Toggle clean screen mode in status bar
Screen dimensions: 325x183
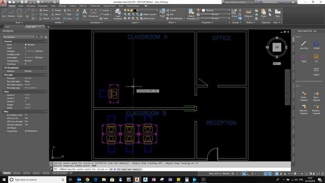click(318, 174)
